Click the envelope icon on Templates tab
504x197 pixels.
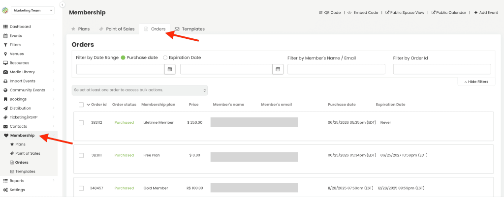[x=177, y=29]
